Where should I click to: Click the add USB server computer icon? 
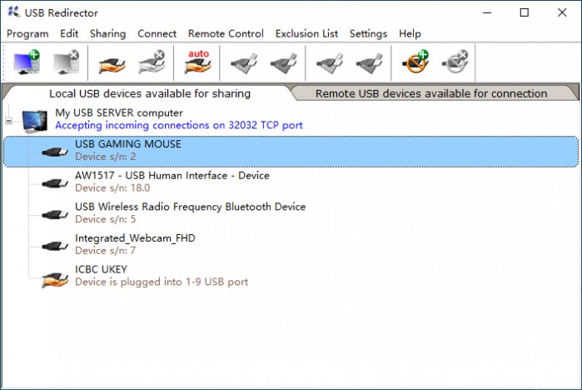point(27,62)
